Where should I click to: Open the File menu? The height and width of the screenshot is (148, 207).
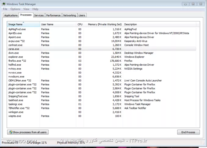pyautogui.click(x=5, y=9)
